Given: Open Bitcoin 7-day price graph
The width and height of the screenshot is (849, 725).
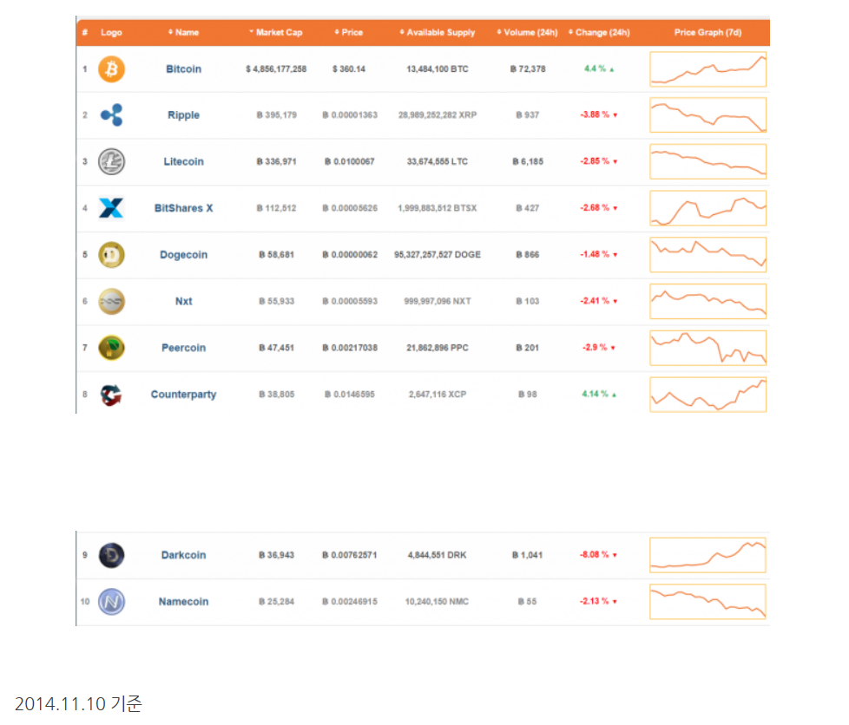Looking at the screenshot, I should [x=707, y=69].
